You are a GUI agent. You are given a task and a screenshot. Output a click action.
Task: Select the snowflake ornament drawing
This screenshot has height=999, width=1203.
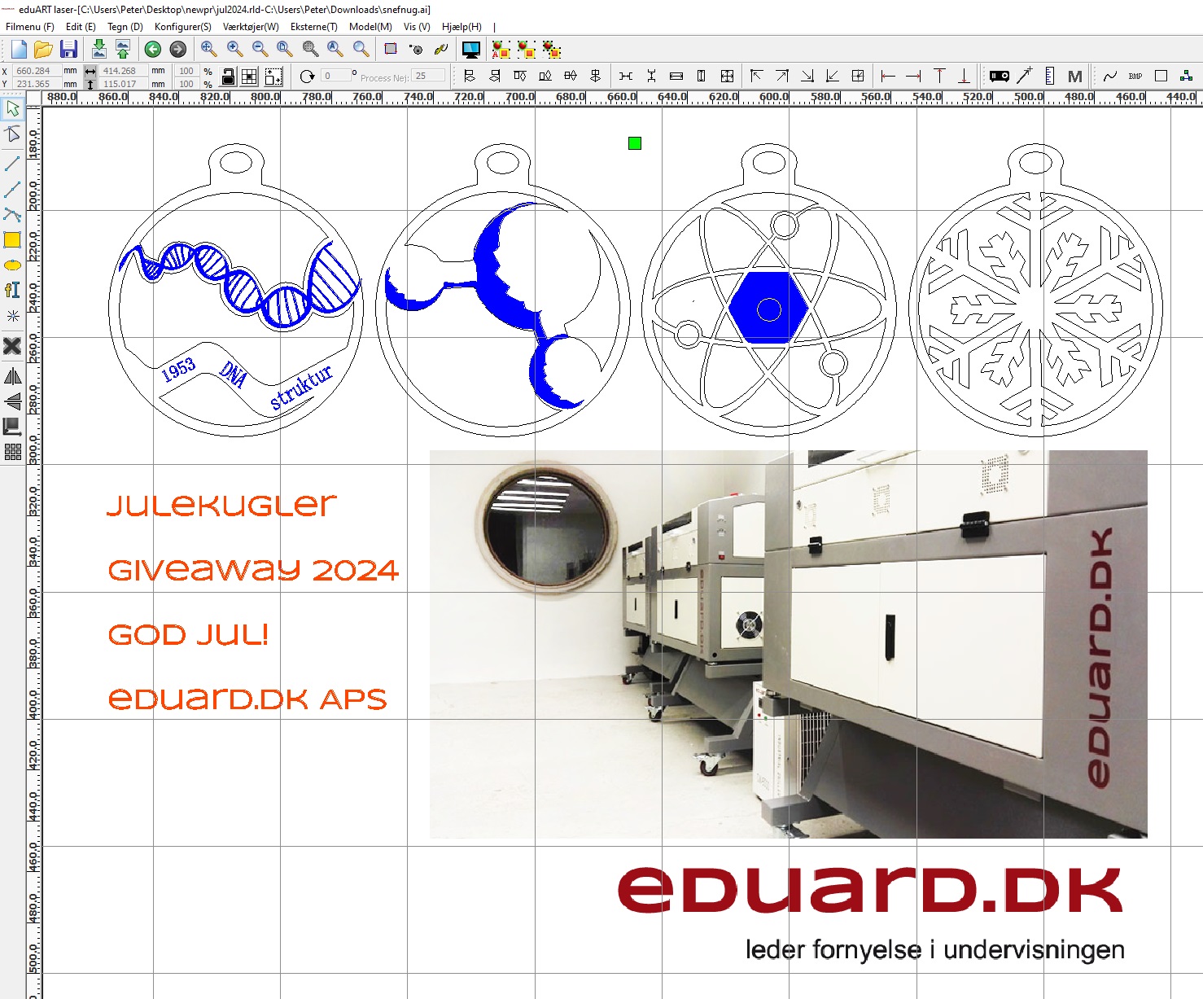coord(1035,291)
